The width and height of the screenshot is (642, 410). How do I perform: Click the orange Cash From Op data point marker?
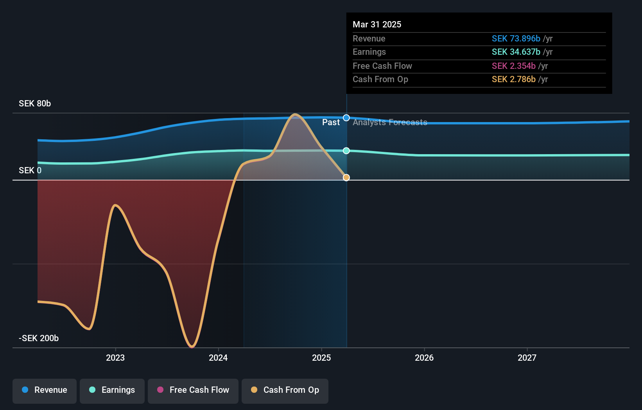coord(346,178)
